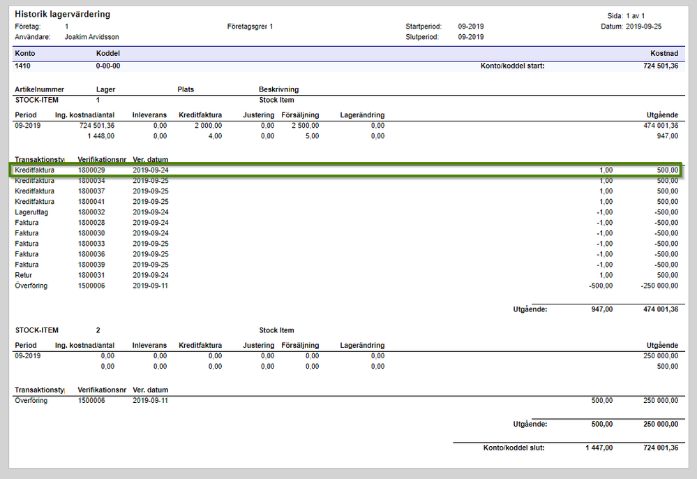697x479 pixels.
Task: Click the Koddel column header
Action: tap(108, 53)
